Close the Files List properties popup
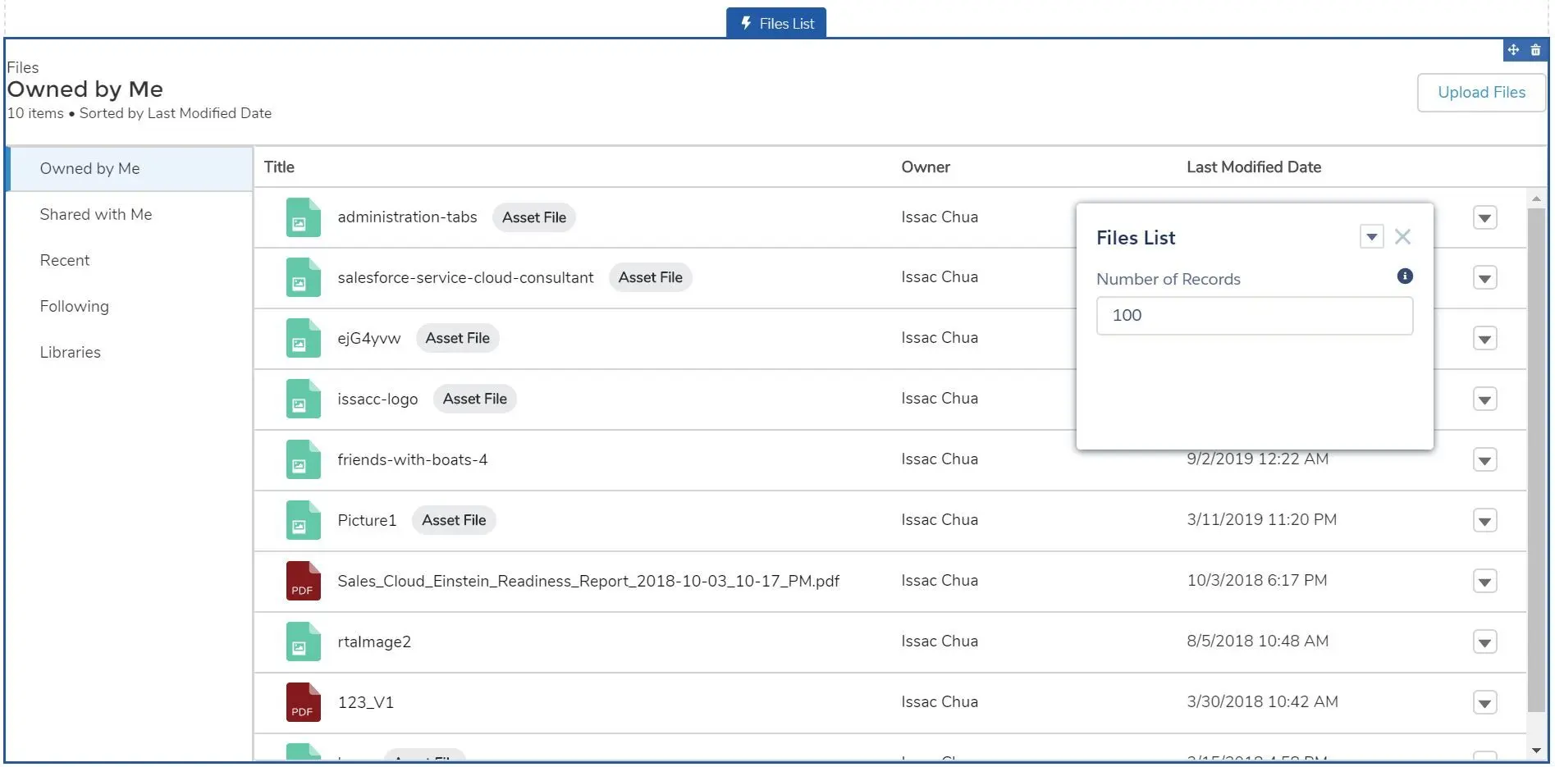Image resolution: width=1555 pixels, height=767 pixels. [x=1403, y=237]
